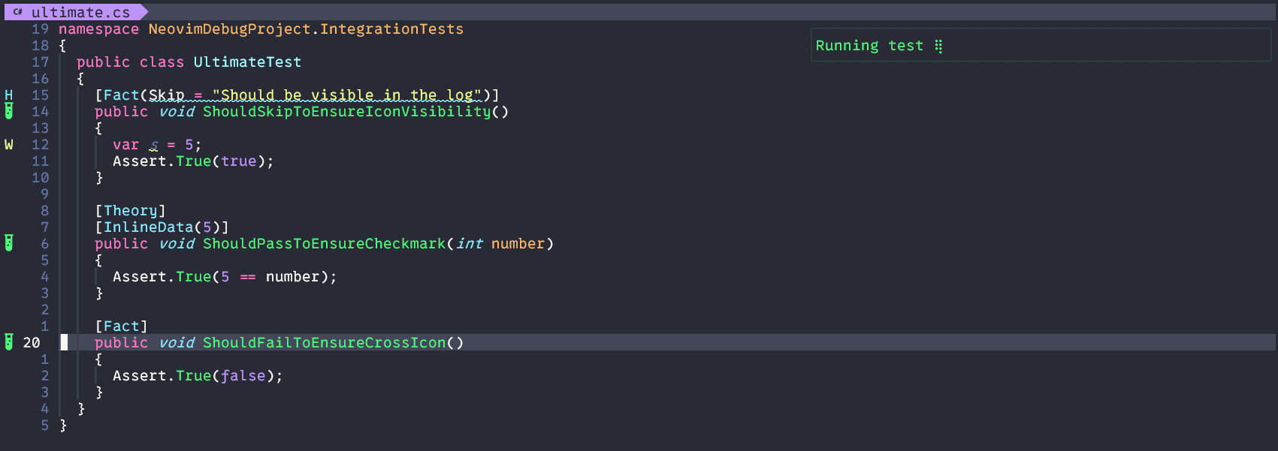Image resolution: width=1278 pixels, height=451 pixels.
Task: Click the Assert.True(5 == number) statement
Action: pos(225,276)
